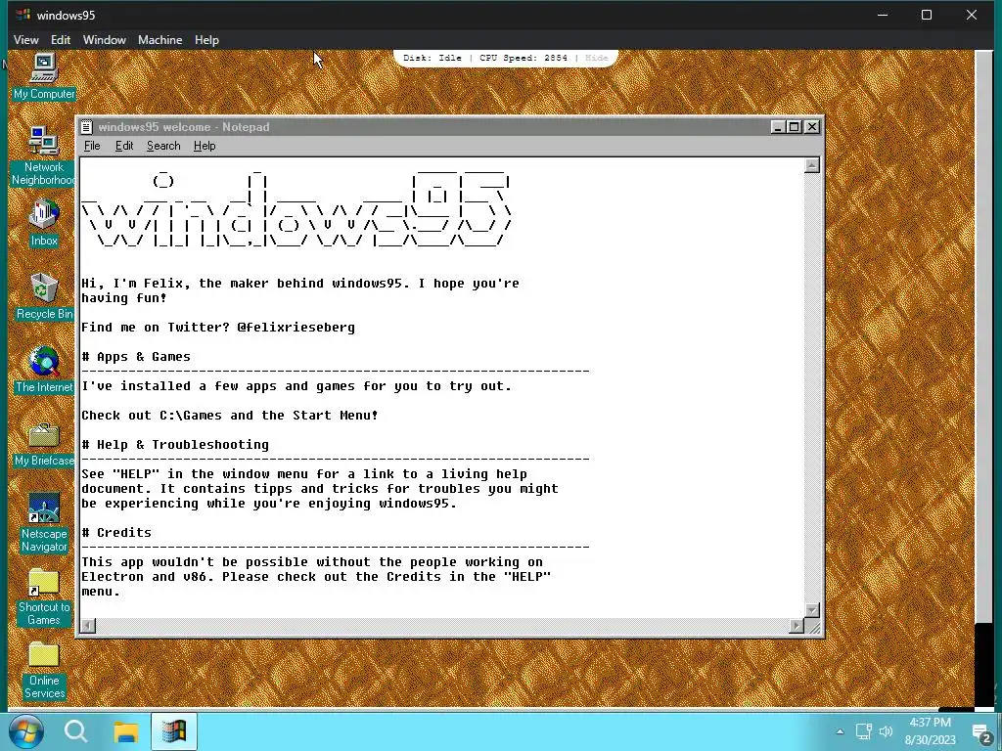This screenshot has width=1002, height=751.
Task: Click the windows95 app icon in host title bar
Action: (23, 14)
